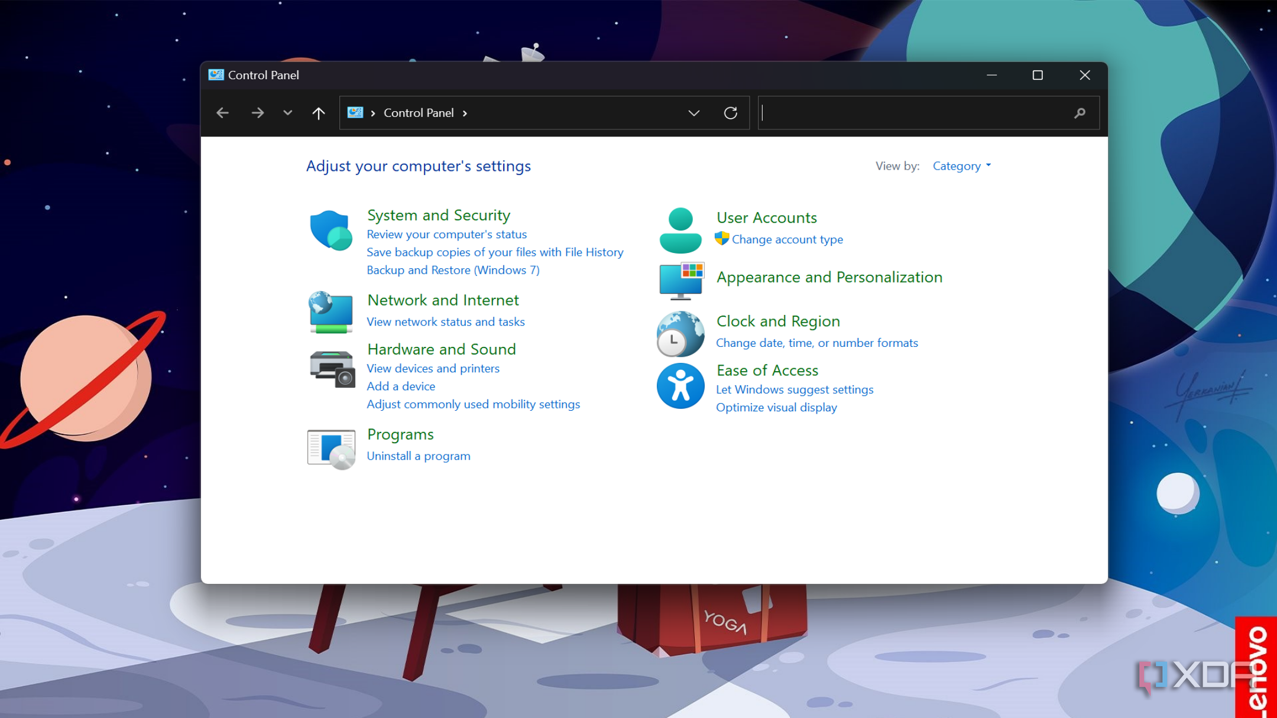Click the Clock and Region globe icon

tap(680, 334)
